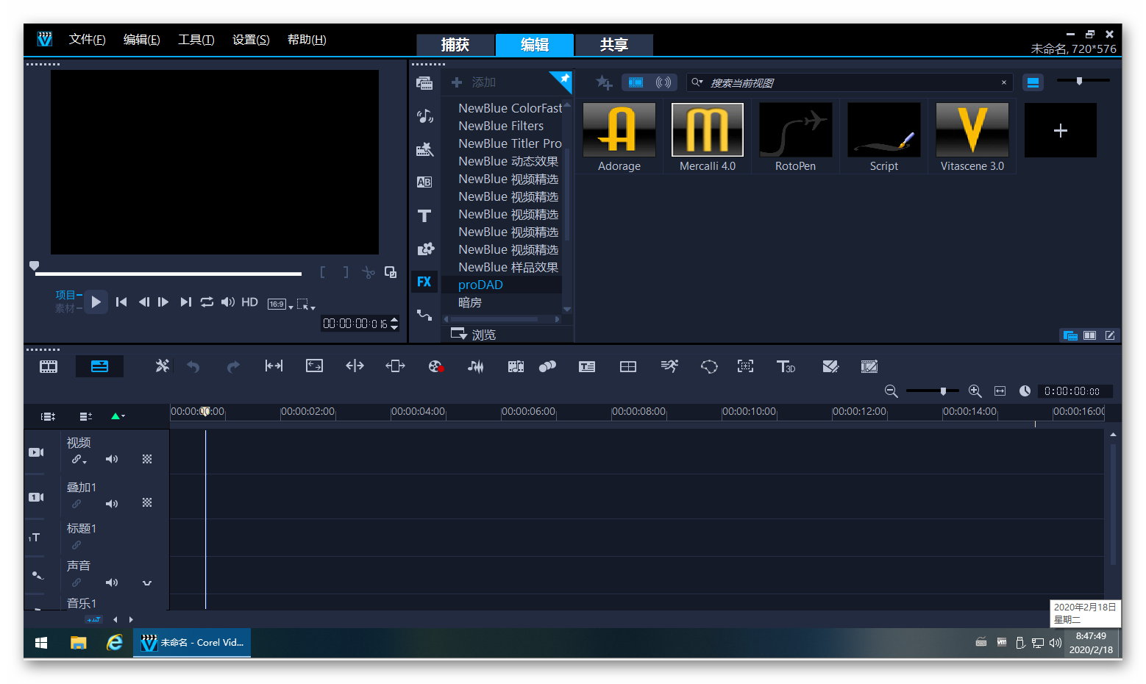The width and height of the screenshot is (1146, 684).
Task: Click the 添加 button
Action: (474, 82)
